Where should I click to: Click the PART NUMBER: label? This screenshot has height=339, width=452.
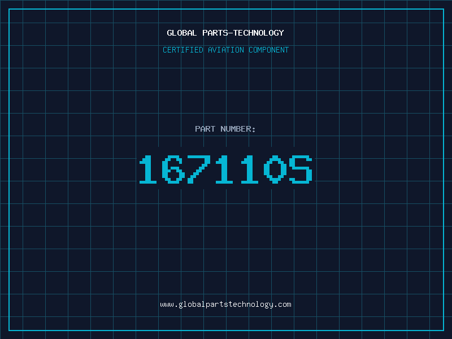225,129
